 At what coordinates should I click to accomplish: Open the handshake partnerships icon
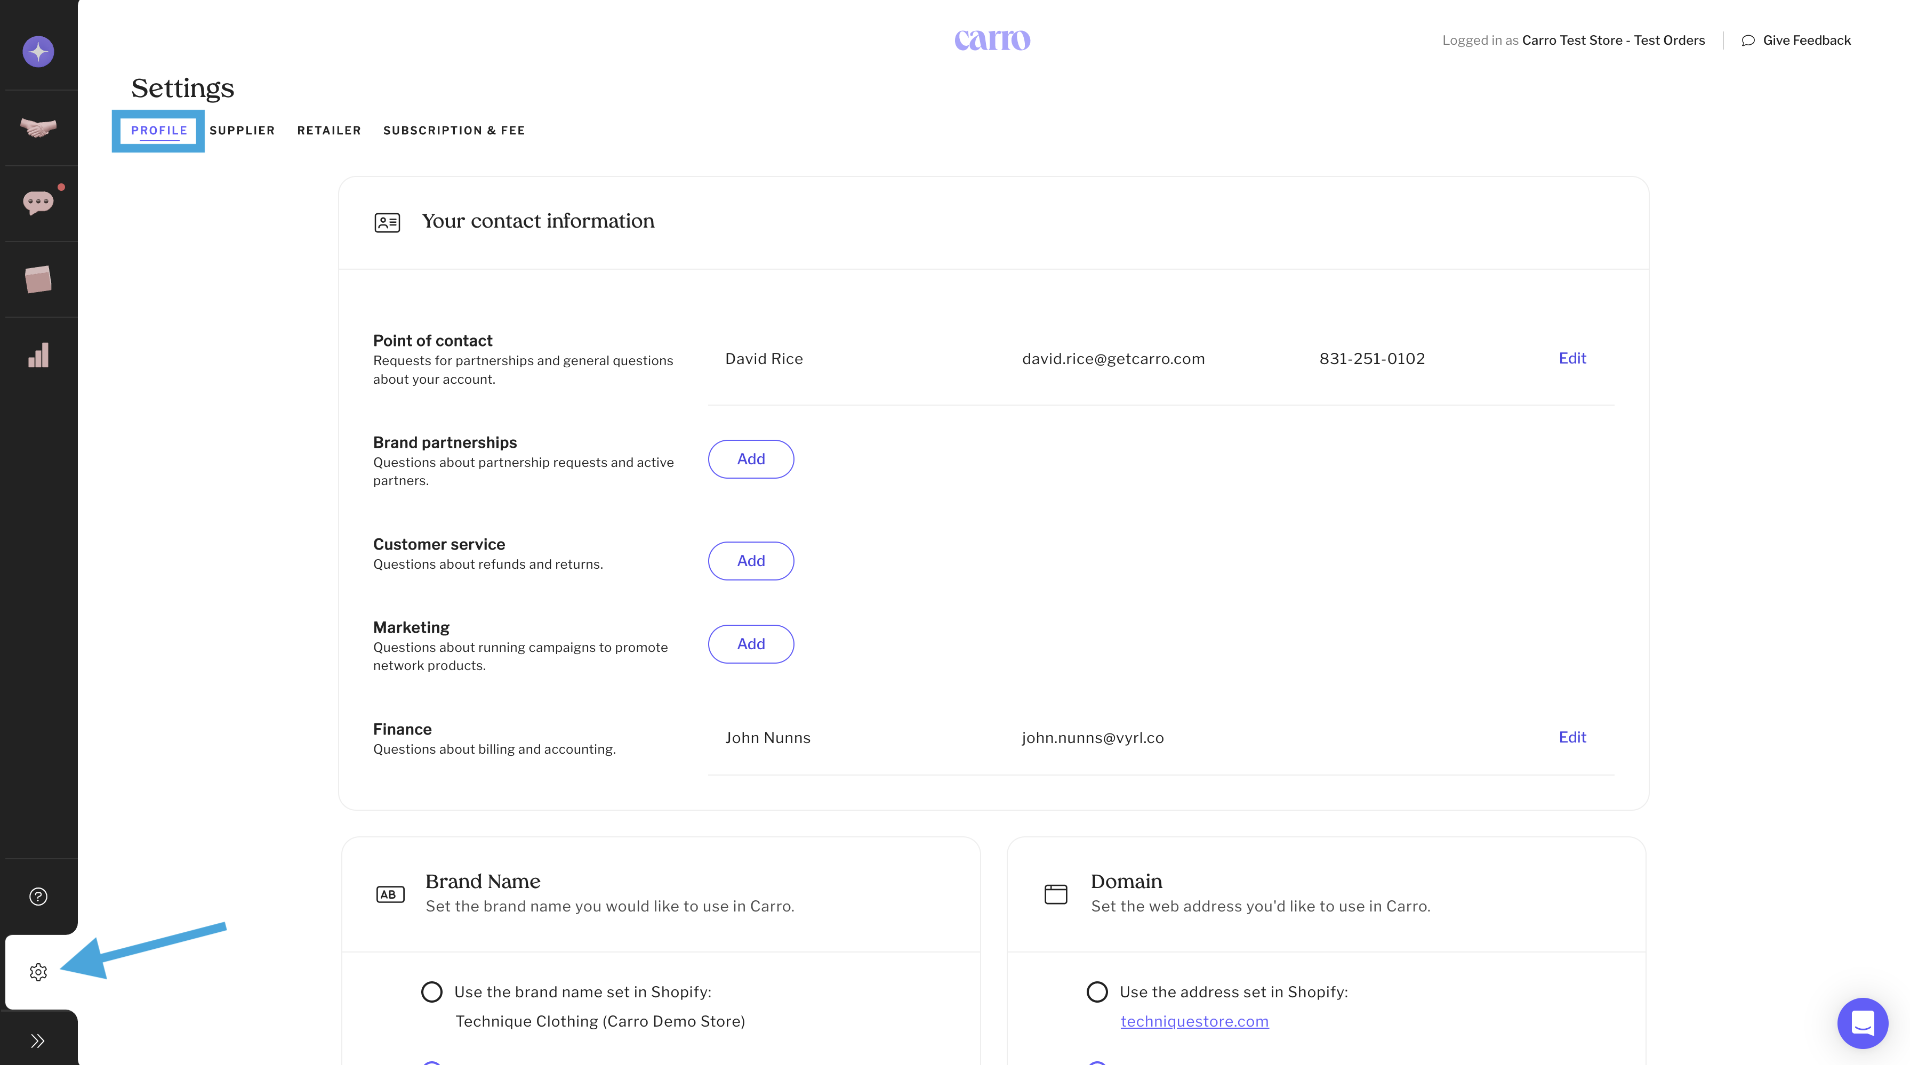click(x=38, y=128)
